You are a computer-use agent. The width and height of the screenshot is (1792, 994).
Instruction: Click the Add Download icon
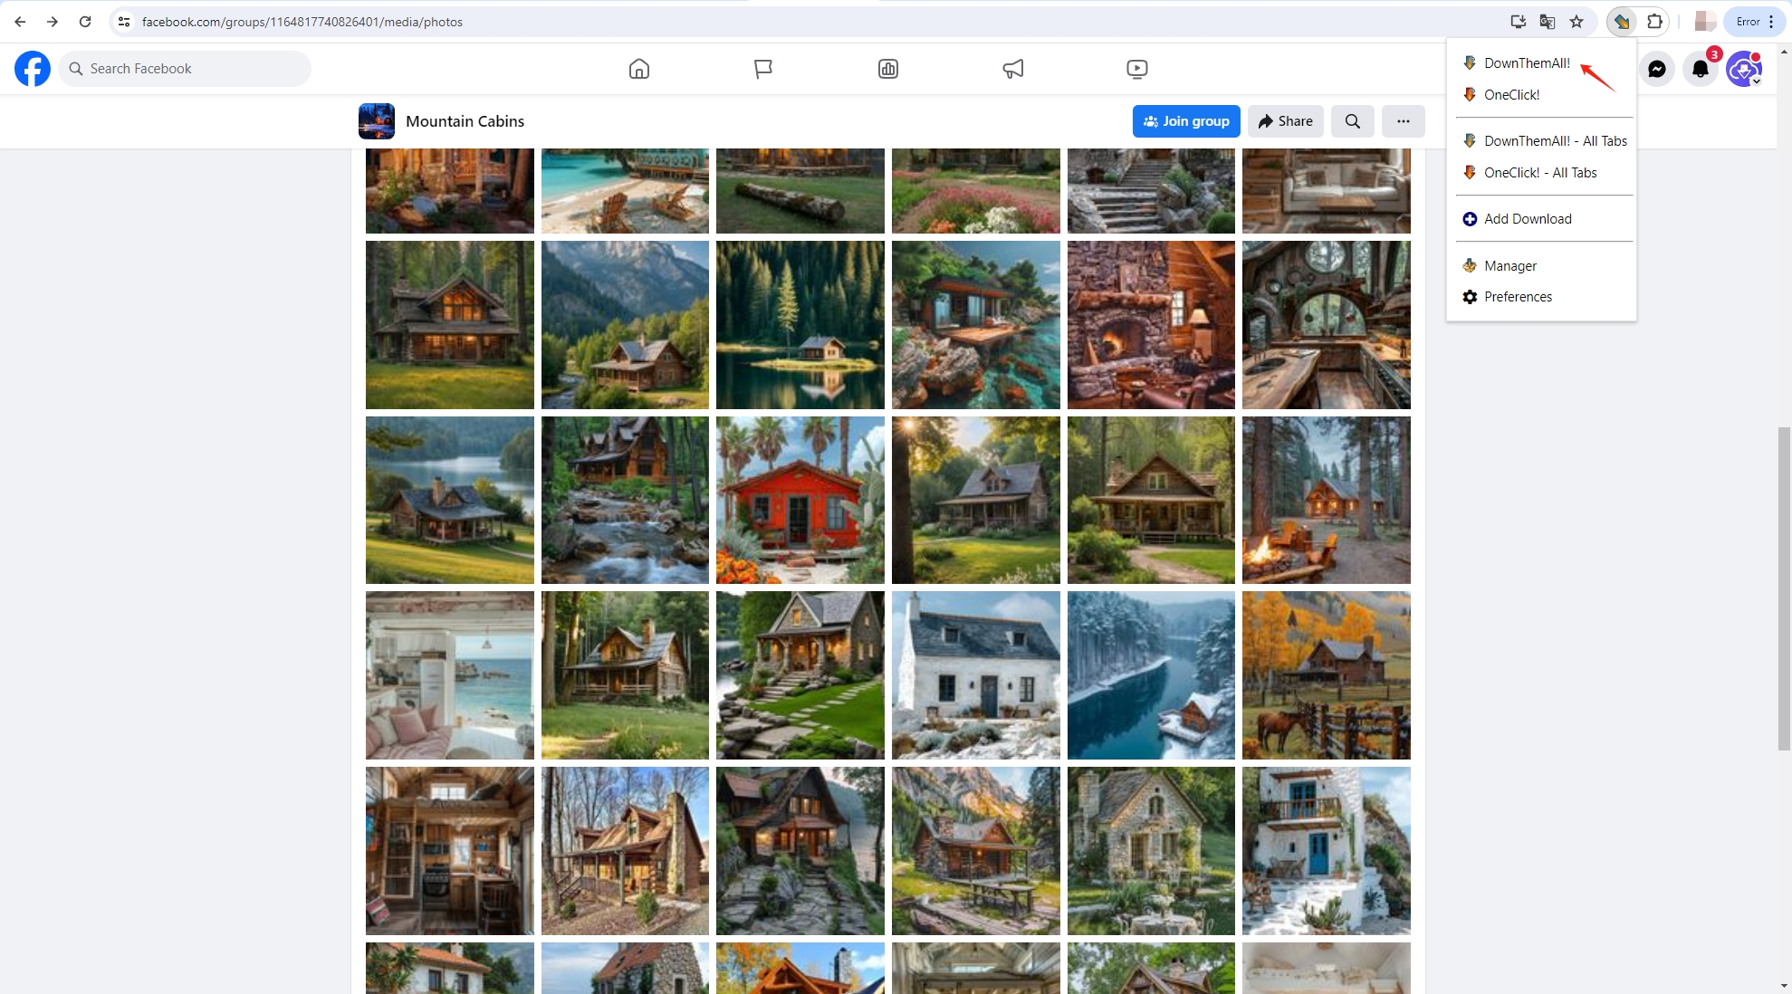[1469, 218]
